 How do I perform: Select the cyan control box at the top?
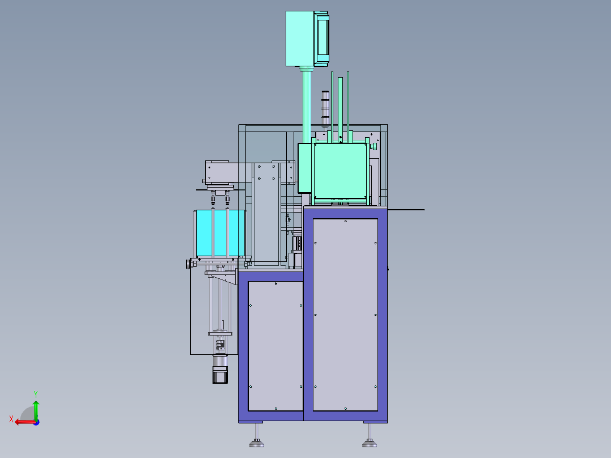click(x=307, y=39)
